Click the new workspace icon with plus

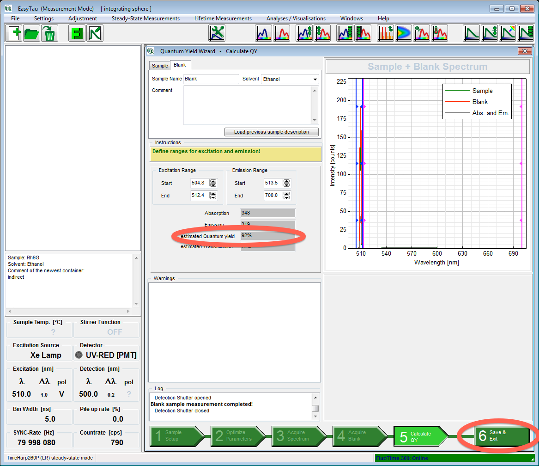pyautogui.click(x=14, y=33)
